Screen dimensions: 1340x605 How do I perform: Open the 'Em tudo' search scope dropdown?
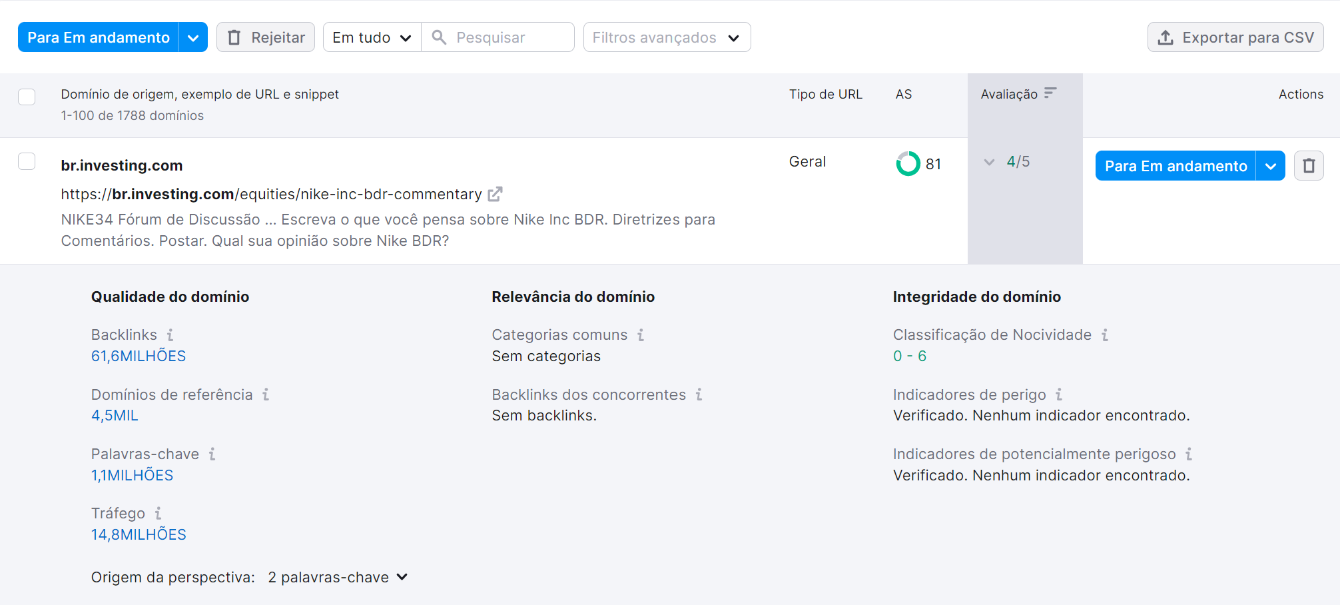[x=372, y=37]
